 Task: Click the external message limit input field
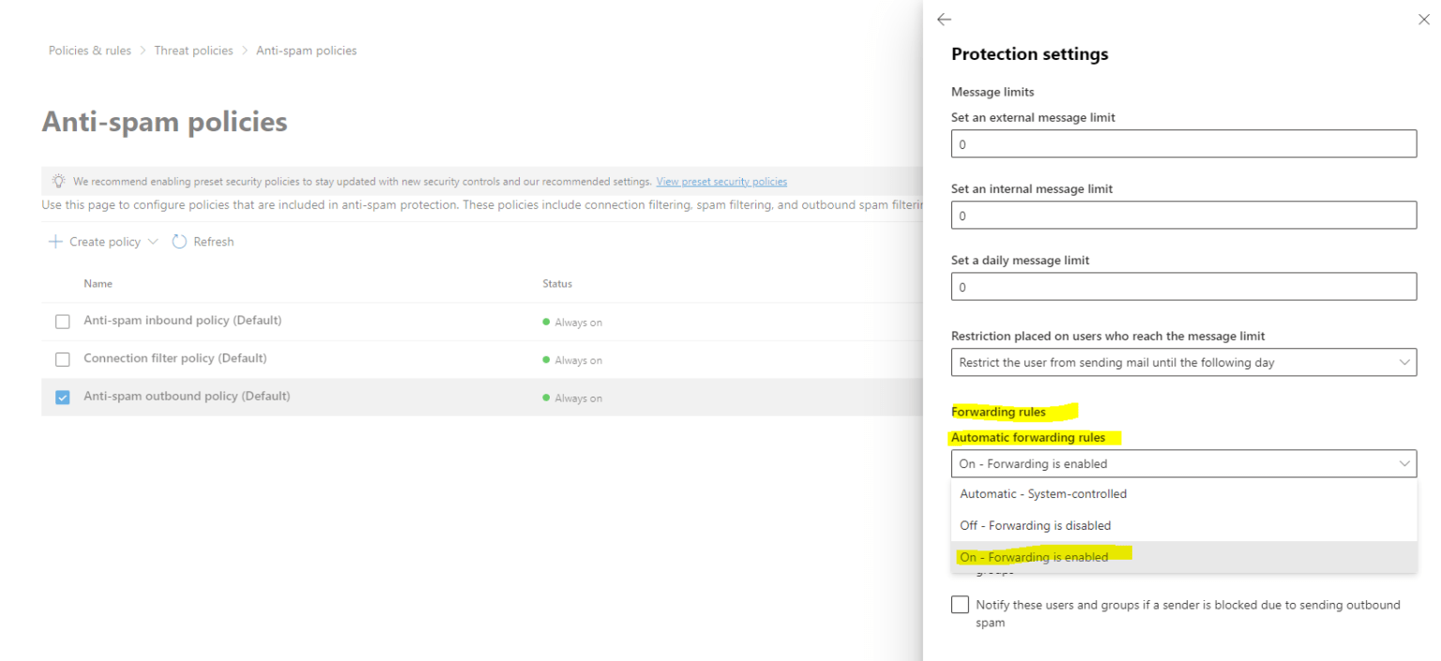[1184, 143]
